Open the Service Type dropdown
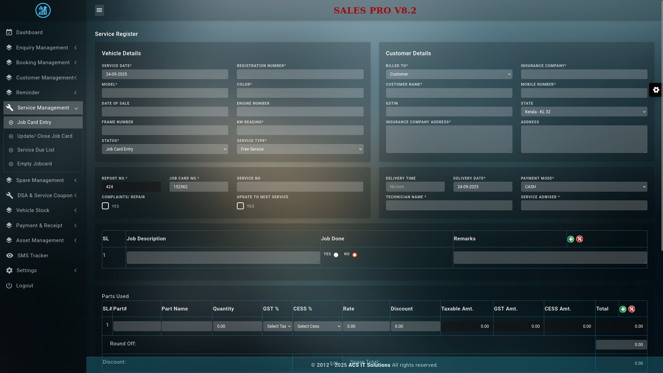Image resolution: width=663 pixels, height=373 pixels. (x=300, y=149)
